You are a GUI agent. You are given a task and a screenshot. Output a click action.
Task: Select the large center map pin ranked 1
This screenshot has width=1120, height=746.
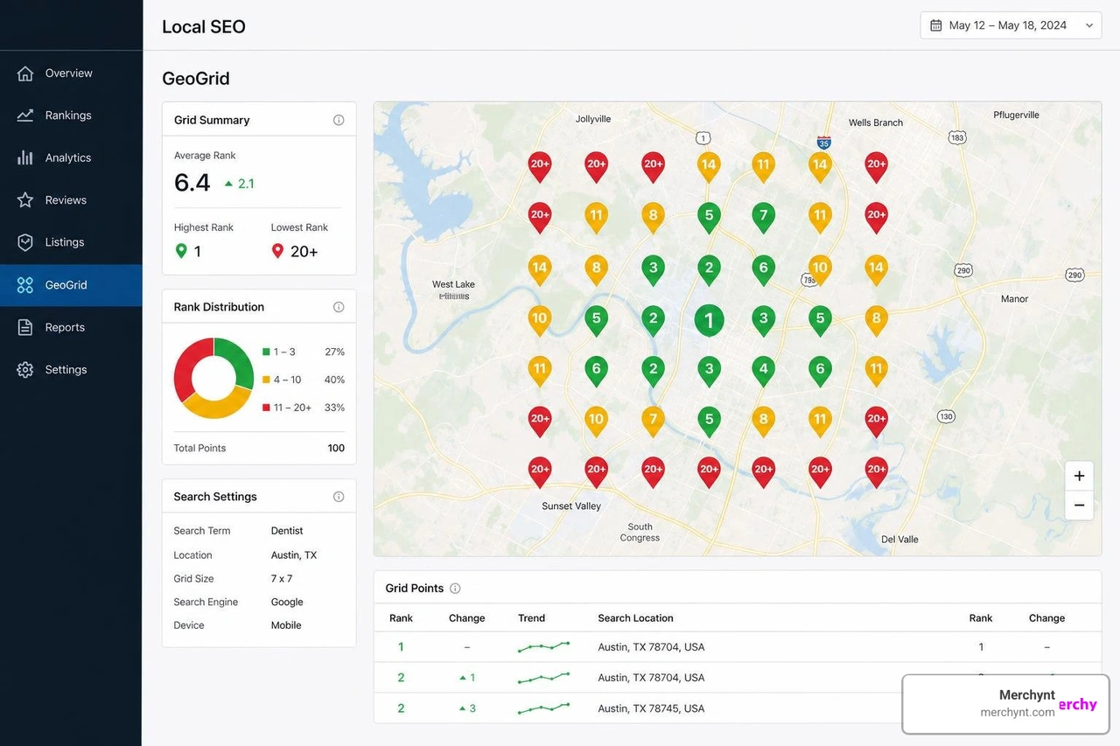point(709,321)
